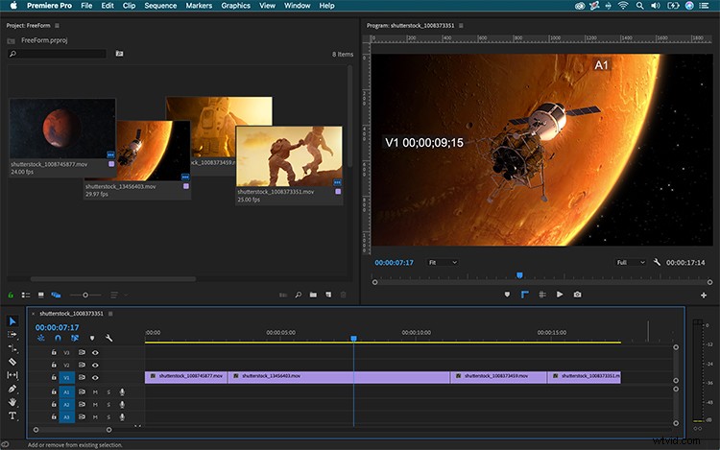Open the Graphics menu
720x450 pixels.
[x=235, y=6]
